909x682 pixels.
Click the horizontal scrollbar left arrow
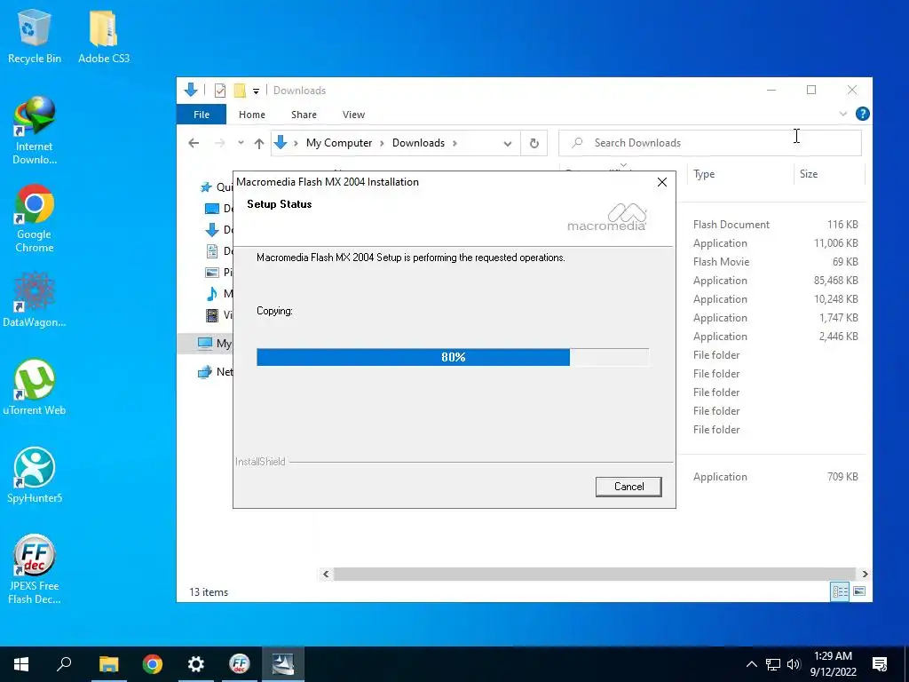tap(326, 575)
